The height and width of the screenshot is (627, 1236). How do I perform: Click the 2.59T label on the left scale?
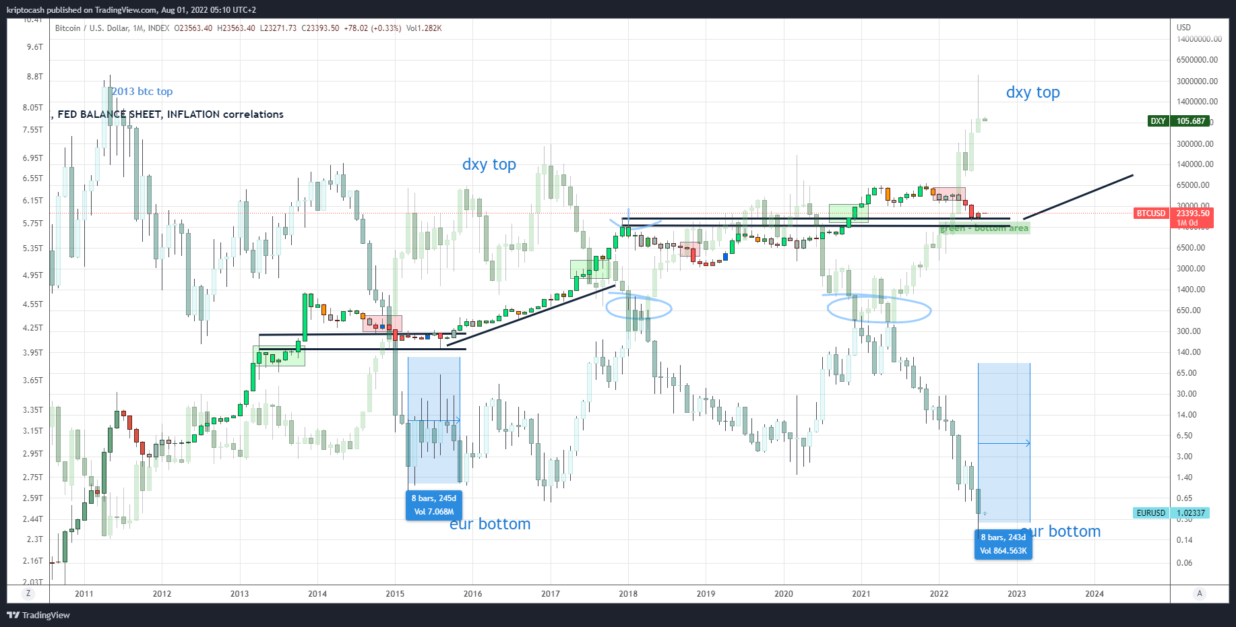(33, 498)
